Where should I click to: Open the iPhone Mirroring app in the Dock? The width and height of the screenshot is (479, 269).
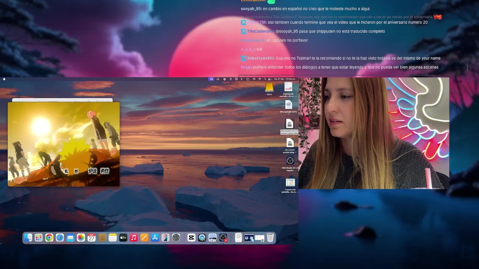point(165,238)
